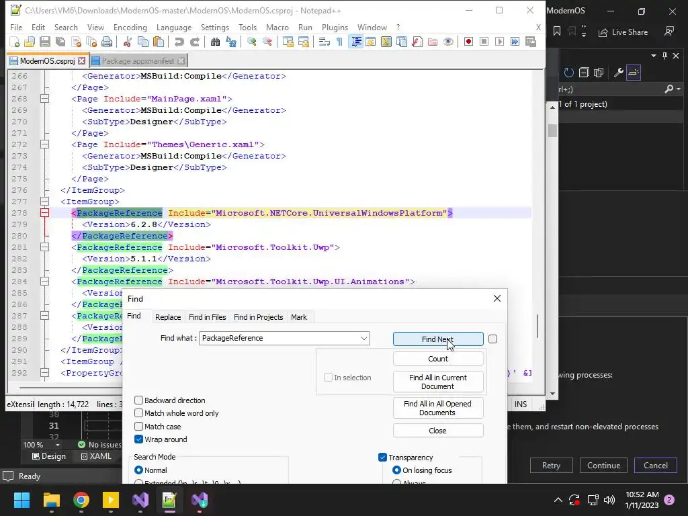Image resolution: width=688 pixels, height=516 pixels.
Task: Click the Collapse All icon in Solution Explorer
Action: 584,73
